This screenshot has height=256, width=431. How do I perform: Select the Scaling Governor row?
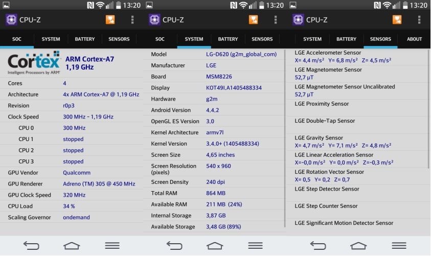pyautogui.click(x=72, y=218)
